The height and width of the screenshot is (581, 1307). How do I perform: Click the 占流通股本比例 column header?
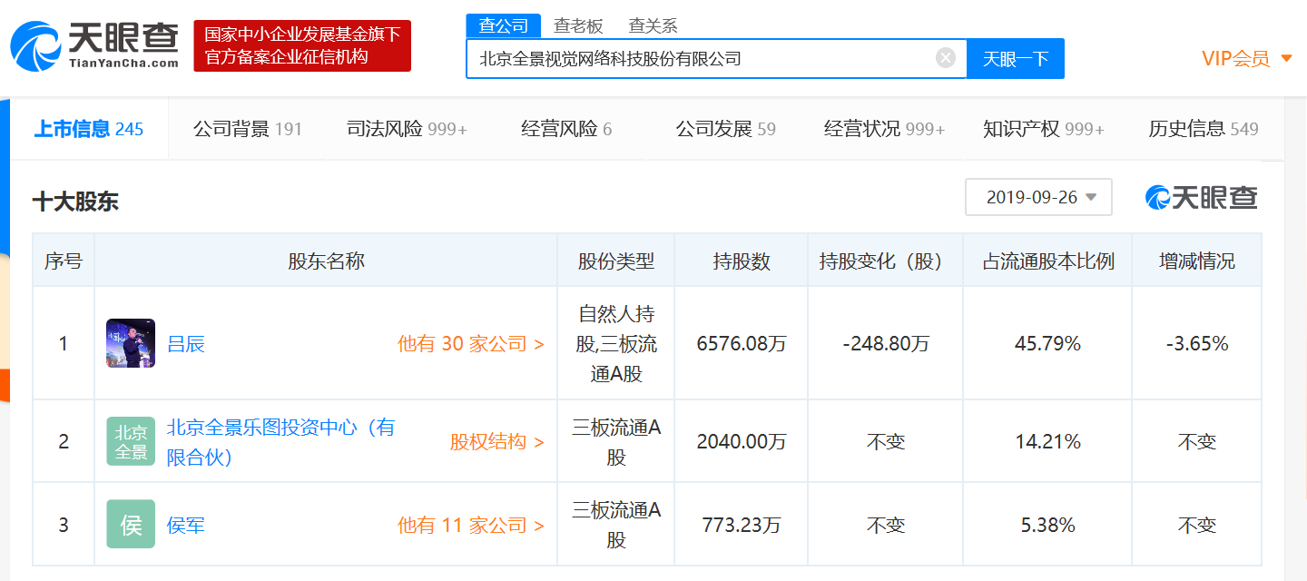1048,261
